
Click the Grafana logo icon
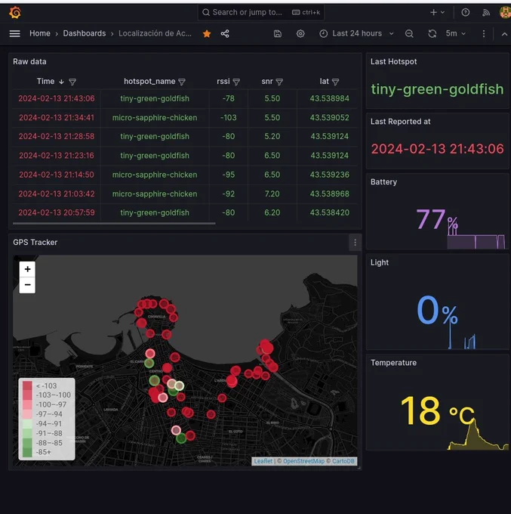15,13
